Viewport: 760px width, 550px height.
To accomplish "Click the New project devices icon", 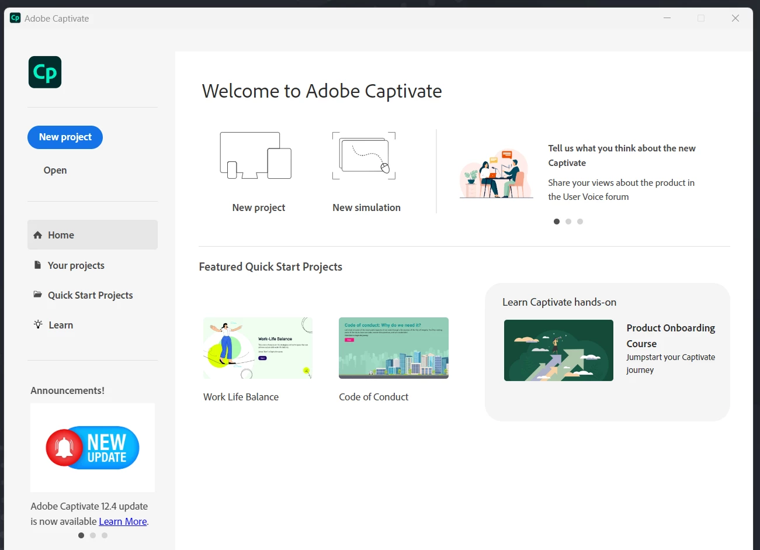I will (x=256, y=155).
